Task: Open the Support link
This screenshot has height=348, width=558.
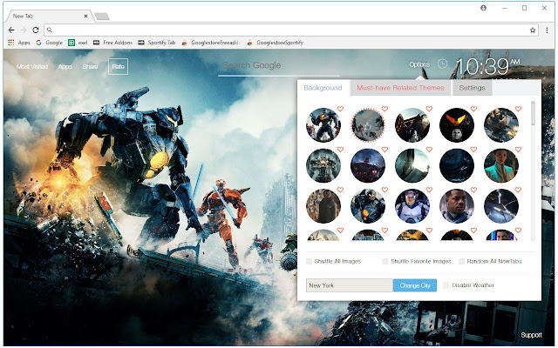Action: pos(531,335)
